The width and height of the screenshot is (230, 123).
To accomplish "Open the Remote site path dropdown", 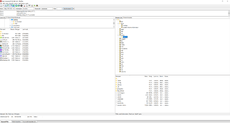I will (x=229, y=17).
